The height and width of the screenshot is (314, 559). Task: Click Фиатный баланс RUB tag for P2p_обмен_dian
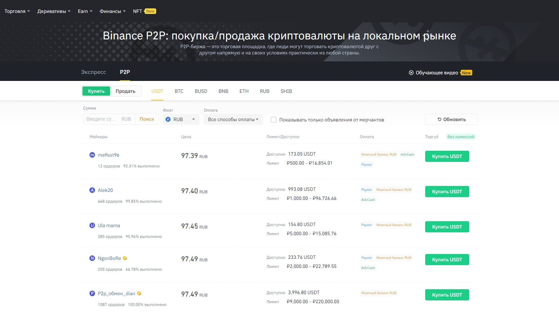tap(379, 293)
